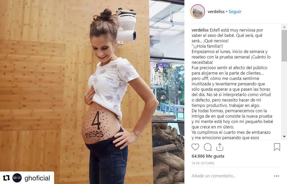Click caption scrollbar down arrow
The width and height of the screenshot is (287, 184).
point(284,137)
